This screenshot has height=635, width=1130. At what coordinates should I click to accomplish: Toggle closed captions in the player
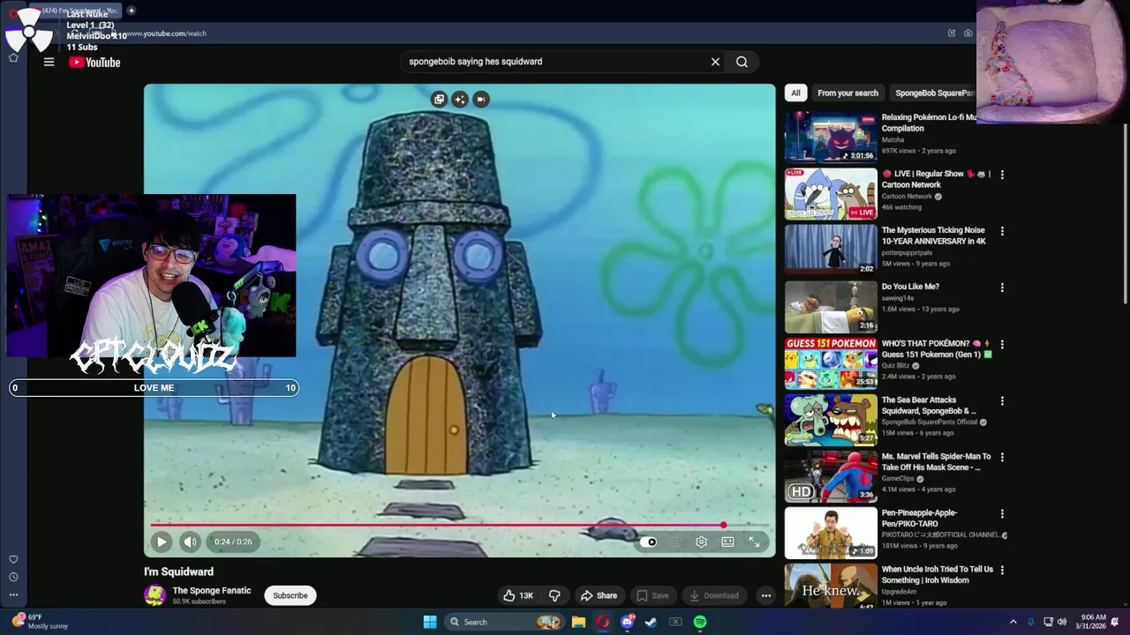click(675, 542)
